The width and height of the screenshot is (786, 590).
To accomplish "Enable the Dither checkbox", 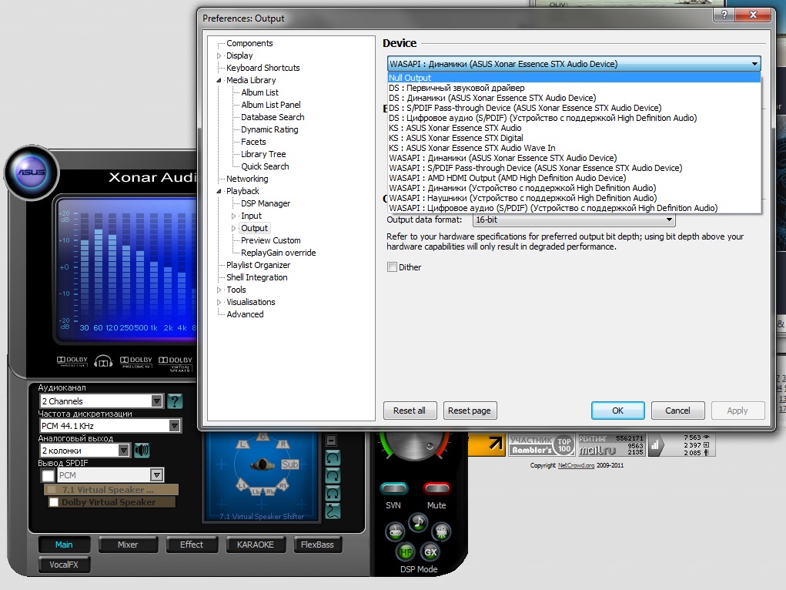I will pos(392,267).
